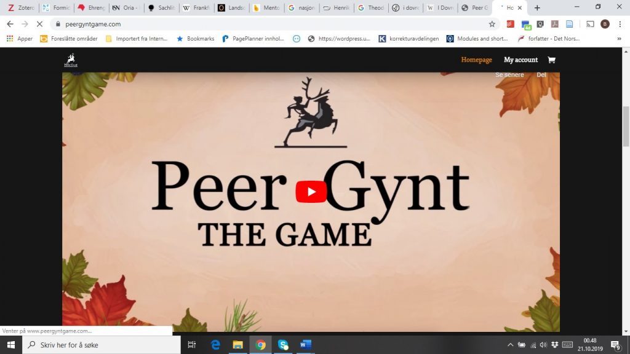Switch to the Formic tab

coord(56,7)
